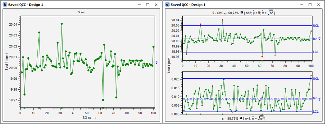
Task: Close the left Saved QCC window
Action: tap(156, 4)
